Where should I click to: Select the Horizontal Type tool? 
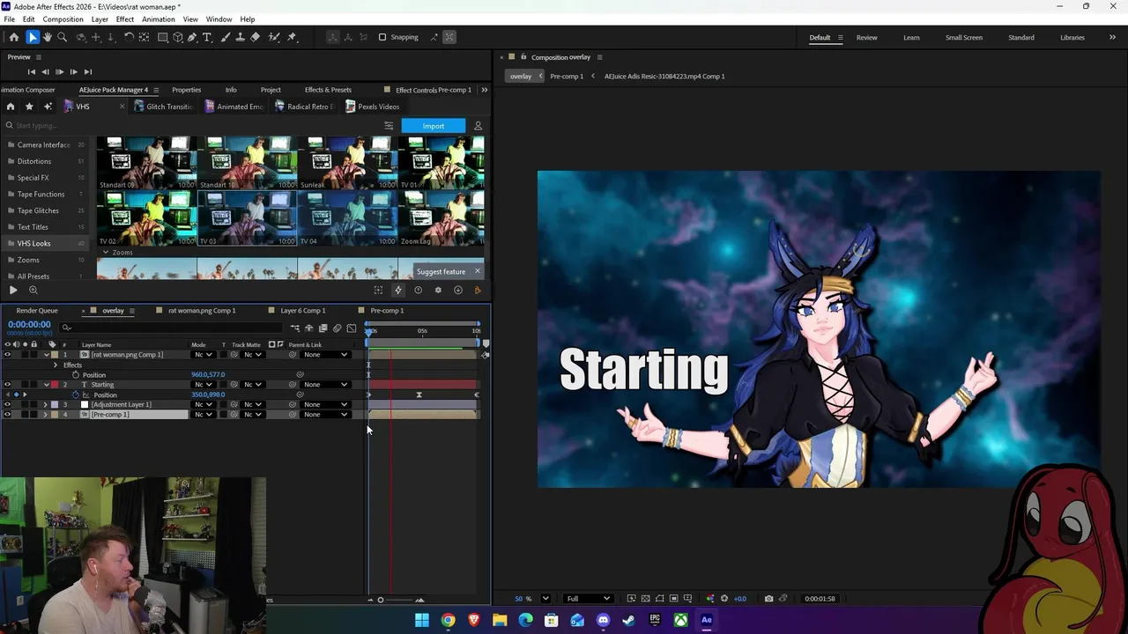207,37
